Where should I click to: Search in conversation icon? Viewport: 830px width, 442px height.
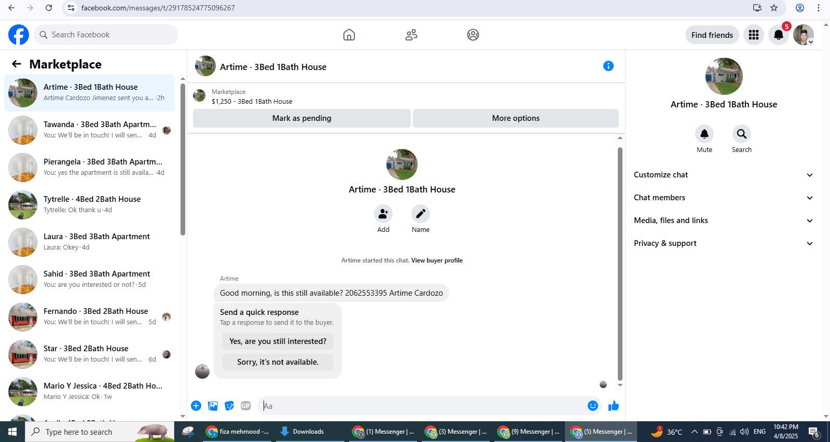[x=742, y=134]
